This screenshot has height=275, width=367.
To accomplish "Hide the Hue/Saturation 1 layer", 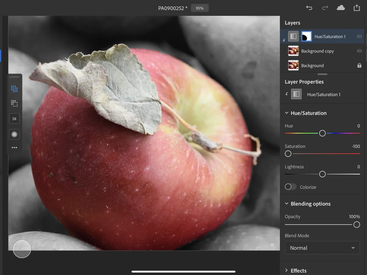I will point(359,36).
